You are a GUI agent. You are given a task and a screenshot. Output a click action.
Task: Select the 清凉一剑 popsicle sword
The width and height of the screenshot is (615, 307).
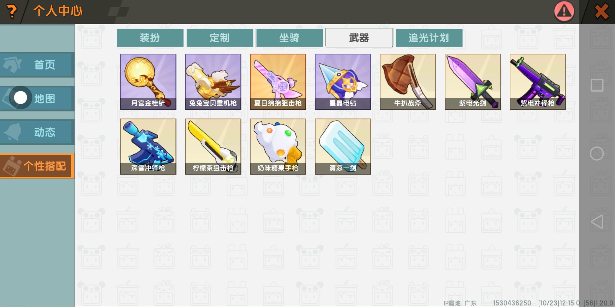click(343, 147)
